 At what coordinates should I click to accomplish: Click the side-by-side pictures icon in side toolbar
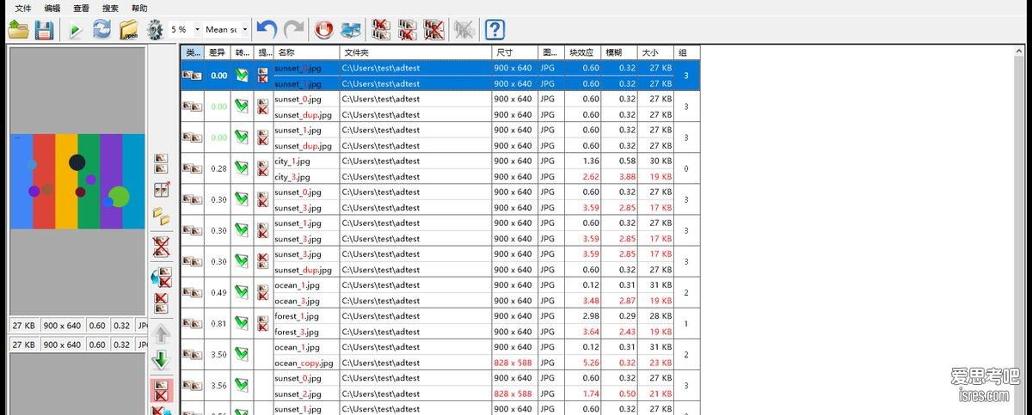click(x=161, y=190)
